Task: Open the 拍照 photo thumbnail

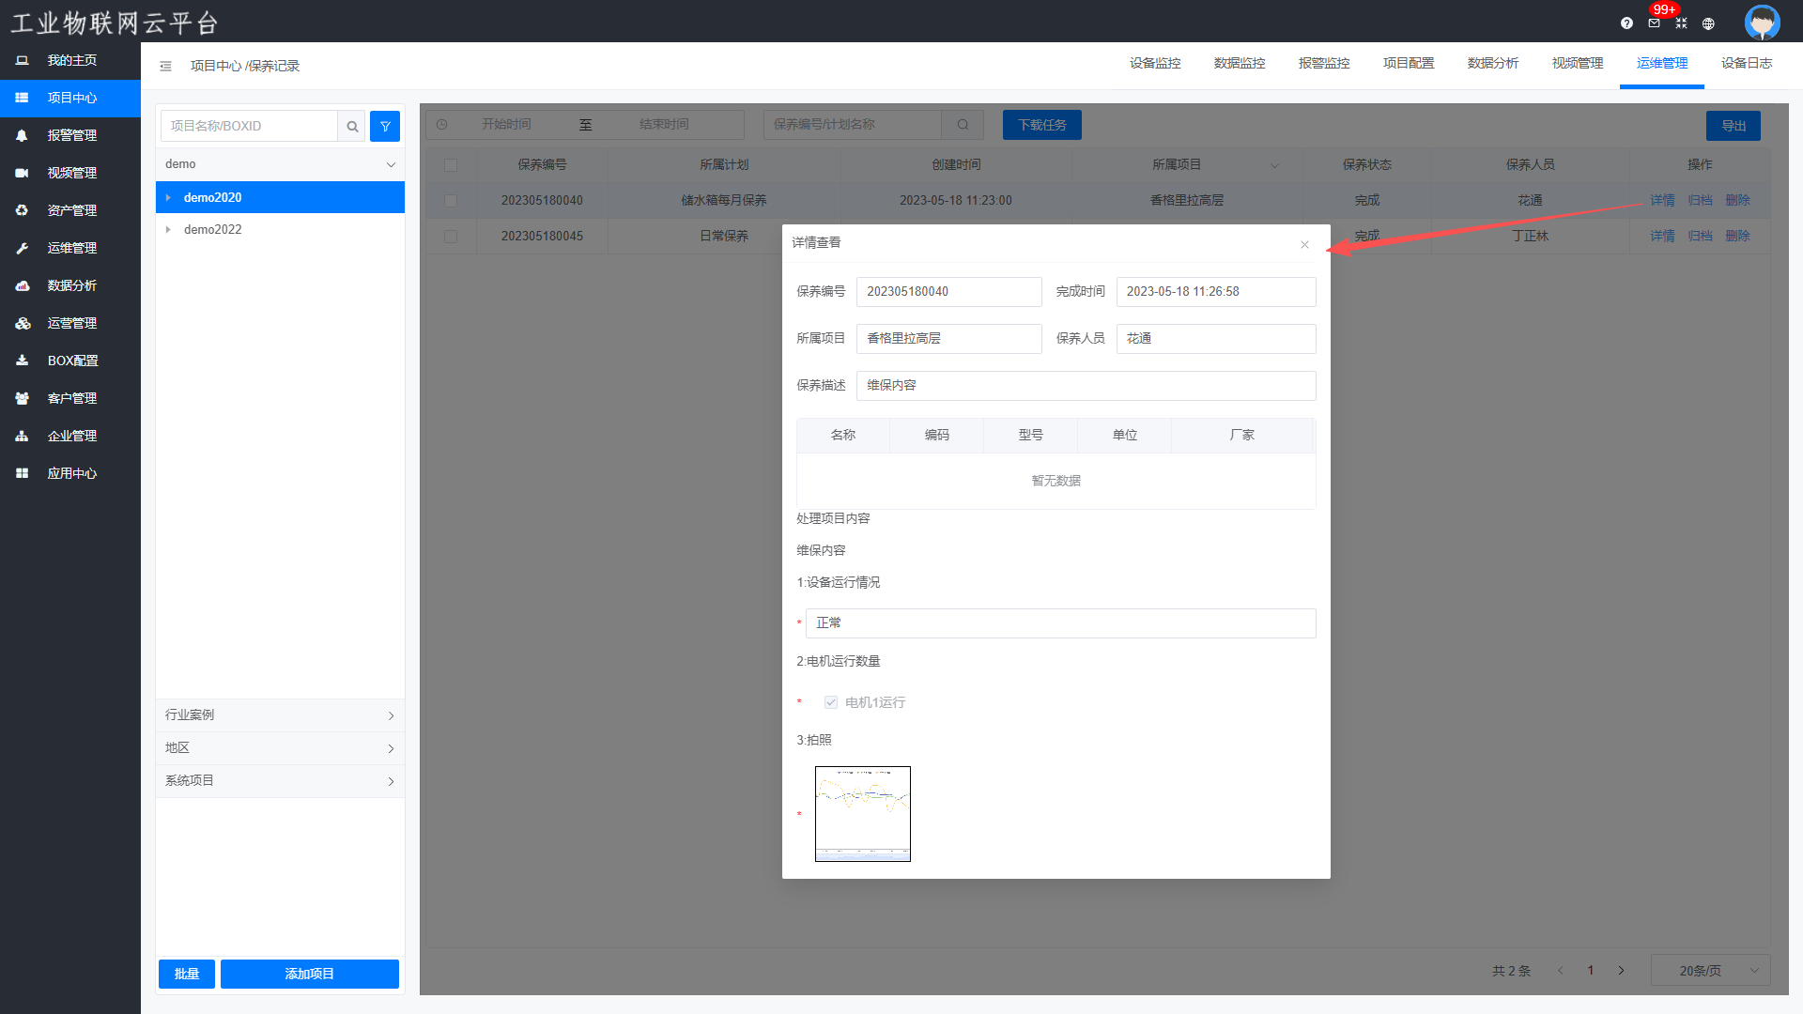Action: pos(863,813)
